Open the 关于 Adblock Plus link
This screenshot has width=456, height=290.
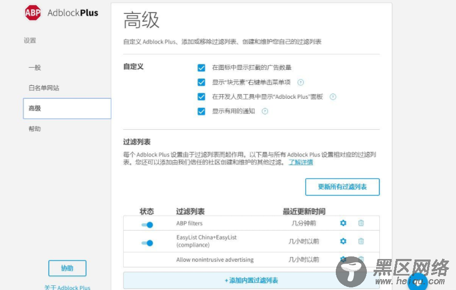click(x=67, y=287)
